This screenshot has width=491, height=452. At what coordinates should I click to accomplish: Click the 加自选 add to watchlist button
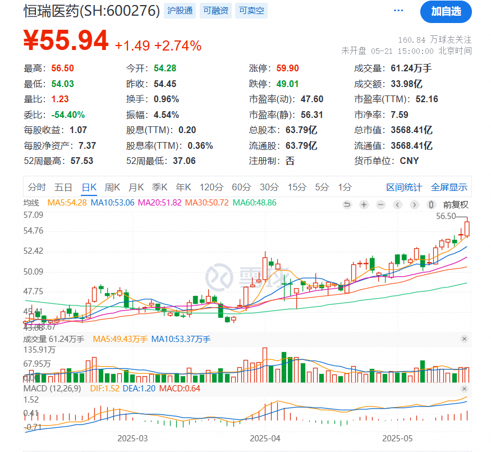(x=447, y=12)
